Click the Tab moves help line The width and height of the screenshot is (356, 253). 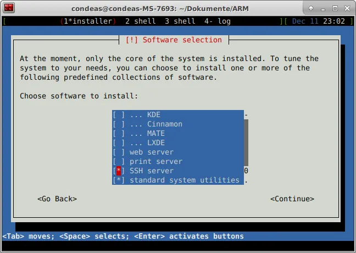click(123, 236)
